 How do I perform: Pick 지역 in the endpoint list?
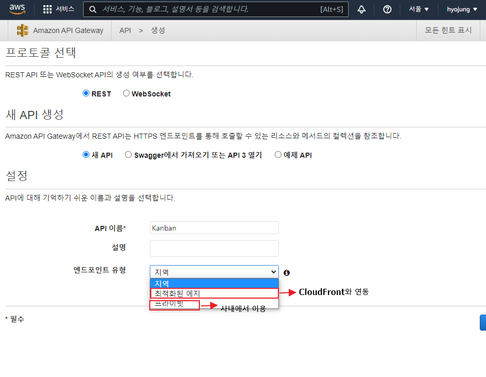214,283
